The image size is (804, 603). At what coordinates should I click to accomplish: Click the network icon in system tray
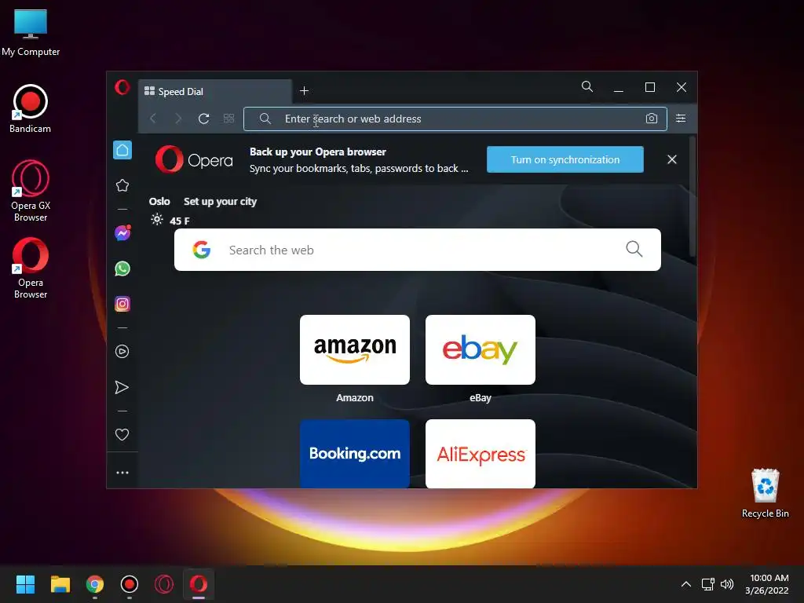(x=708, y=584)
